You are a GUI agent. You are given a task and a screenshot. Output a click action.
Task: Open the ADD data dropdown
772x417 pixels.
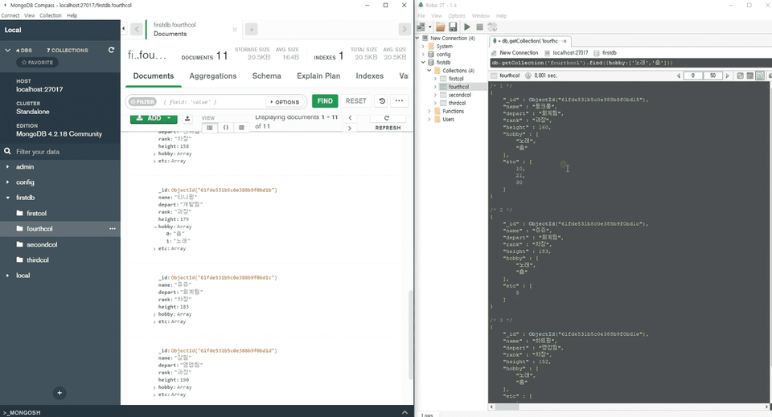[154, 118]
